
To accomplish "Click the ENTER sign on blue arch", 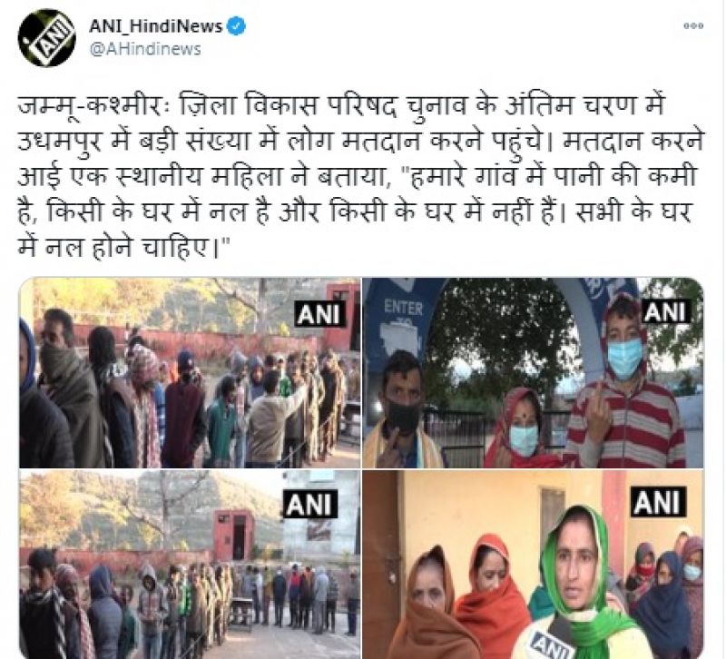I will pyautogui.click(x=403, y=308).
